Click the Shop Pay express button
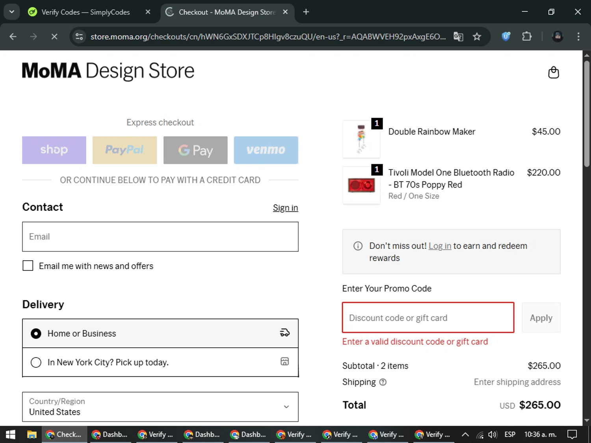 pos(54,150)
